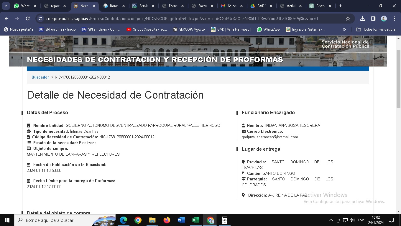Image resolution: width=401 pixels, height=226 pixels.
Task: Launch Word from the taskbar
Action: [181, 220]
